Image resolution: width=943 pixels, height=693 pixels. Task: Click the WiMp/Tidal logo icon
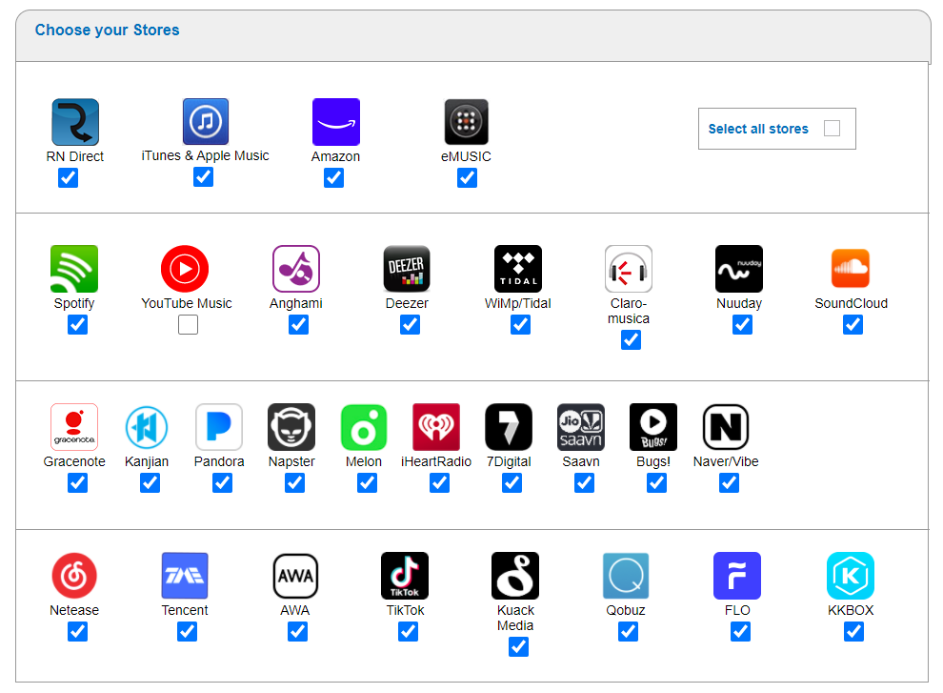[518, 269]
